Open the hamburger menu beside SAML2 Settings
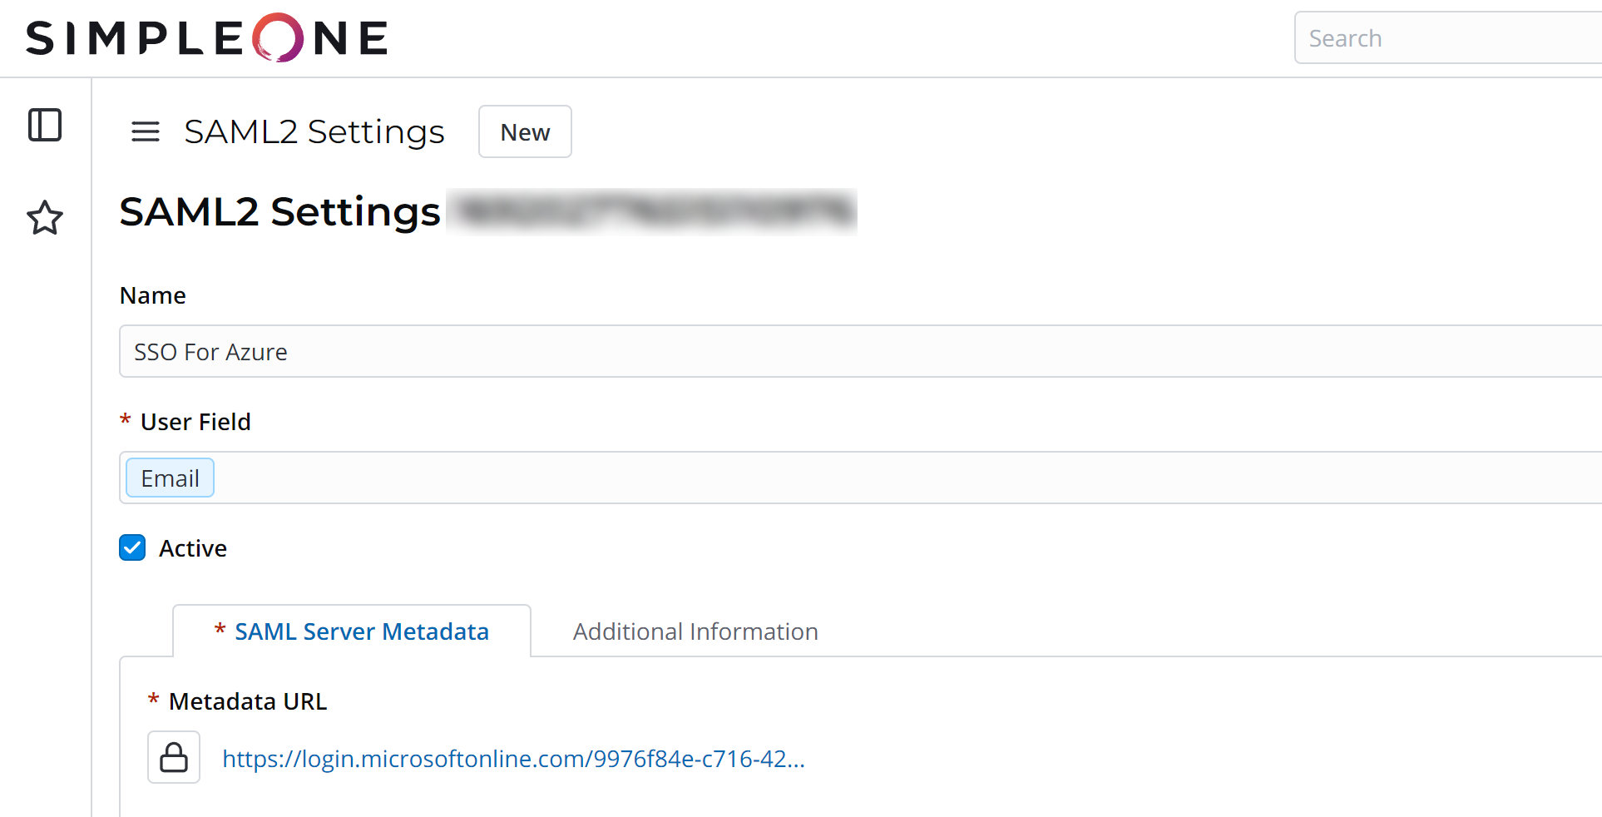The image size is (1602, 817). 146,131
